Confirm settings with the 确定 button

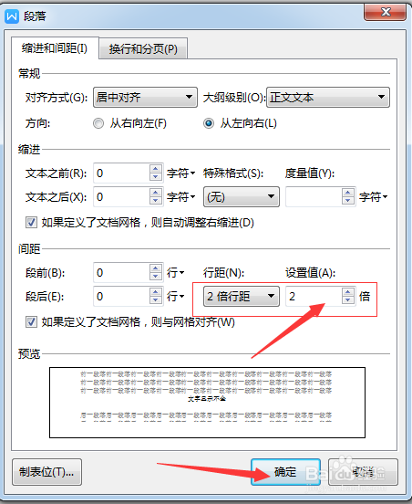[x=285, y=472]
